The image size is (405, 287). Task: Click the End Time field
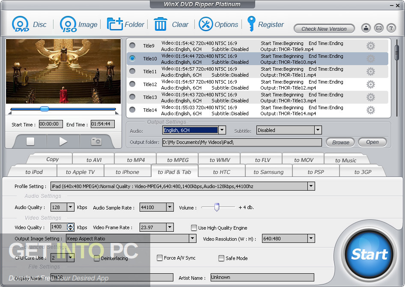[103, 124]
